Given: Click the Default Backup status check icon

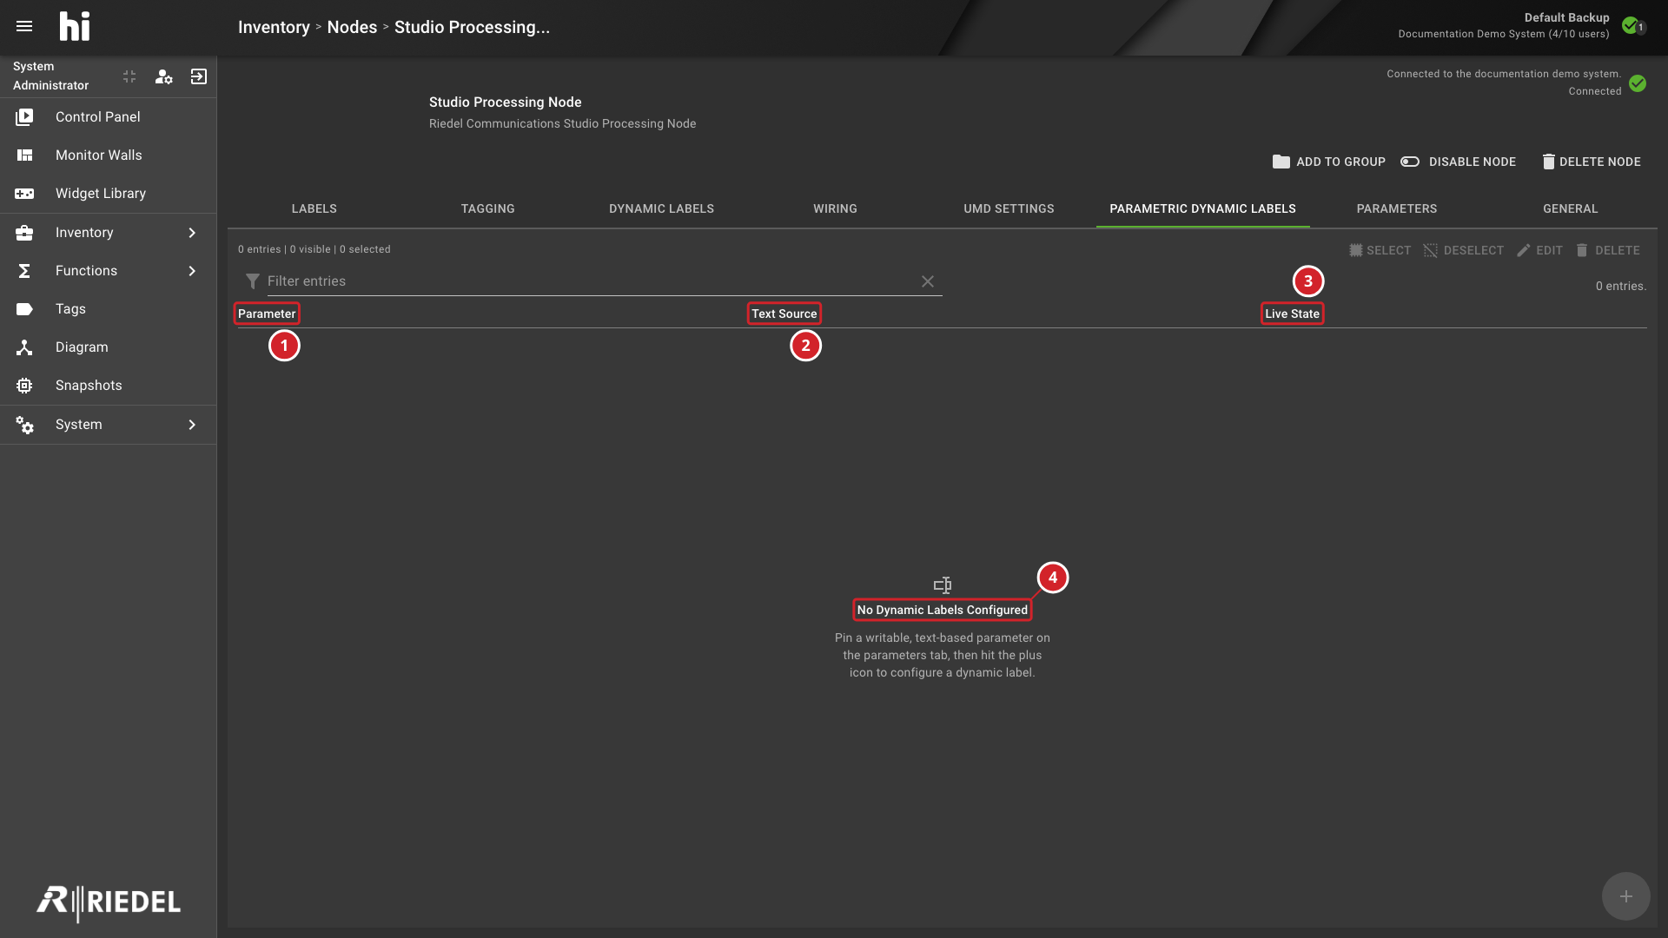Looking at the screenshot, I should coord(1632,26).
